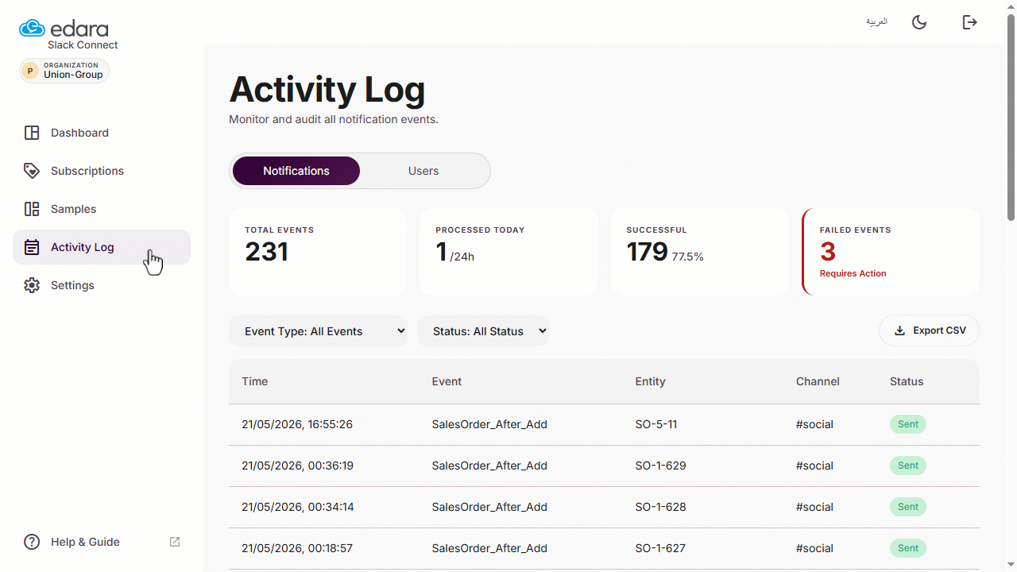Open the Event Type filter dropdown

coord(318,331)
